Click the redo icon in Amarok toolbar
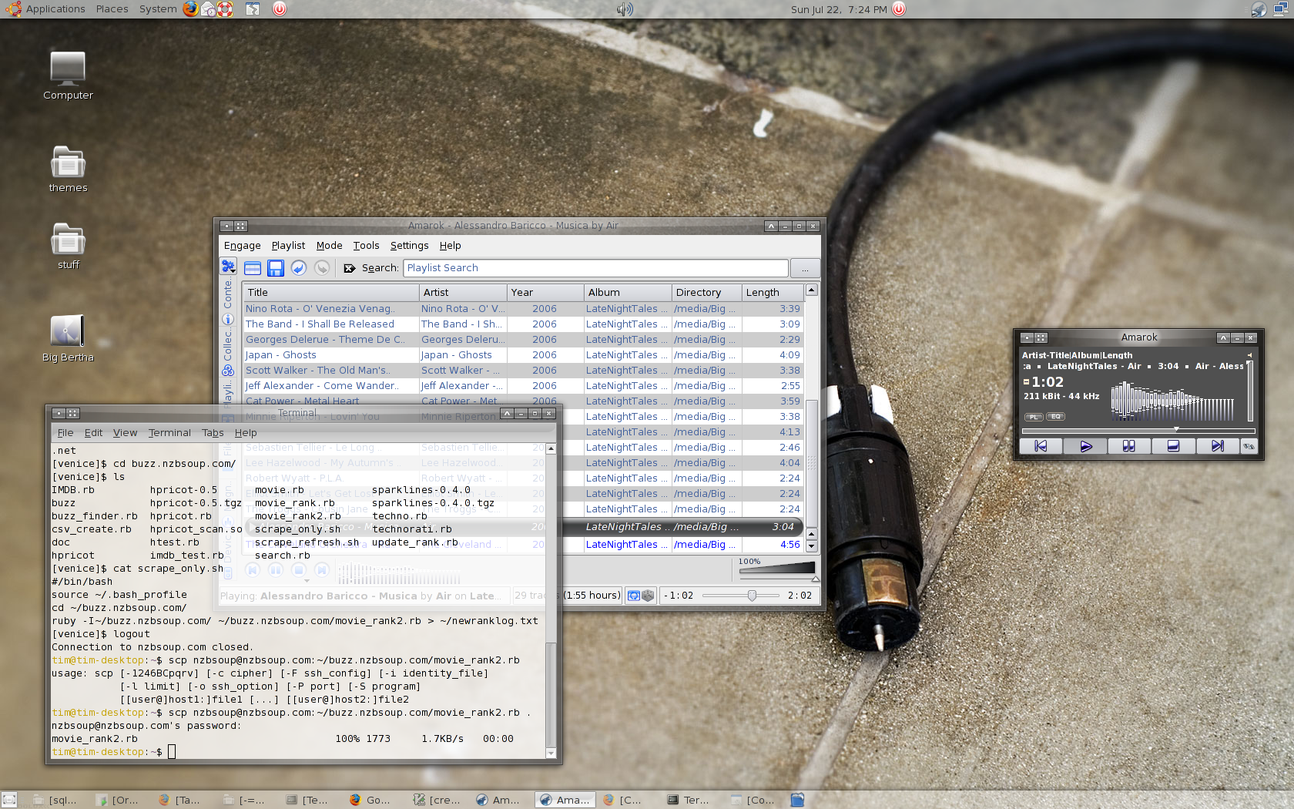This screenshot has height=809, width=1294. [322, 267]
